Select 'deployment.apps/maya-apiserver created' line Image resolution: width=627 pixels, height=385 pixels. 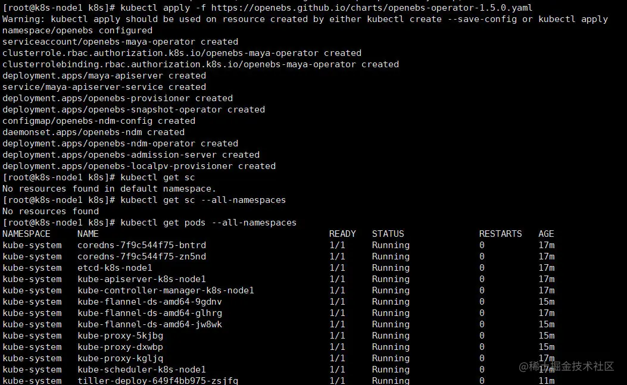pos(104,76)
